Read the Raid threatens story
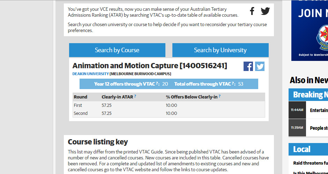The width and height of the screenshot is (328, 174). pyautogui.click(x=311, y=163)
